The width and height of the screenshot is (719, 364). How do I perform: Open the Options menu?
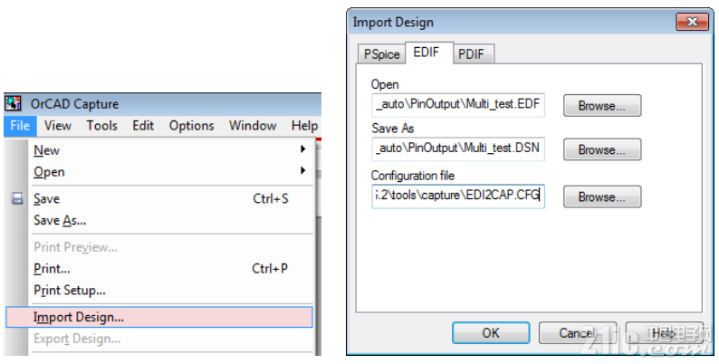point(192,126)
